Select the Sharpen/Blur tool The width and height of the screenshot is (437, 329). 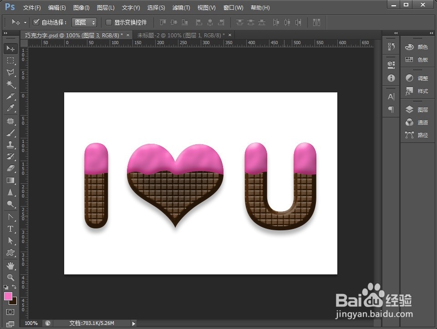[x=10, y=192]
